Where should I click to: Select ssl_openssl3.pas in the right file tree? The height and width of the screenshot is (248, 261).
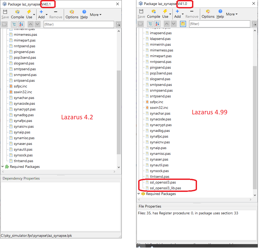163,182
